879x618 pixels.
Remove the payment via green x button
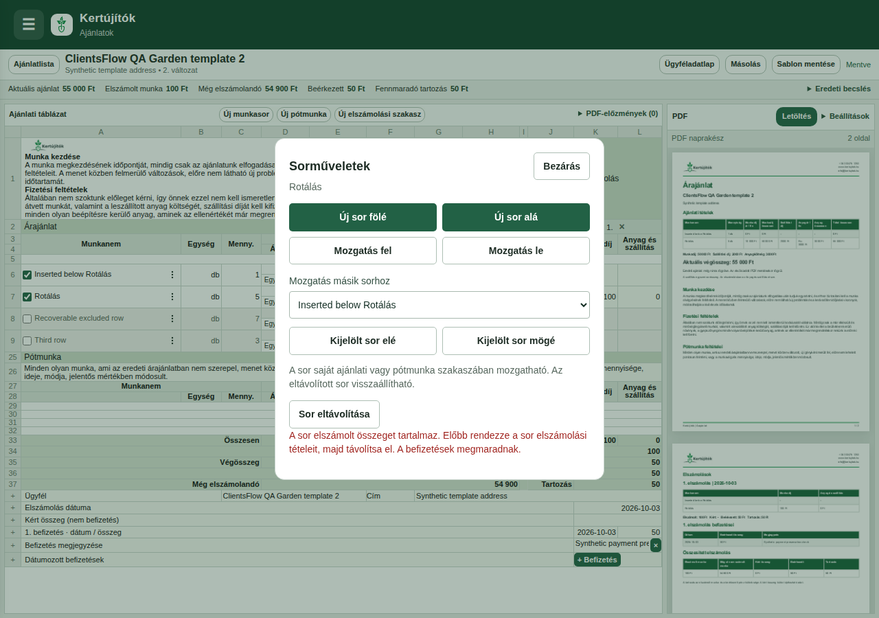pyautogui.click(x=656, y=545)
